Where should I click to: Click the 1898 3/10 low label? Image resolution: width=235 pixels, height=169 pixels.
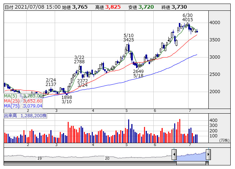pos(67,99)
